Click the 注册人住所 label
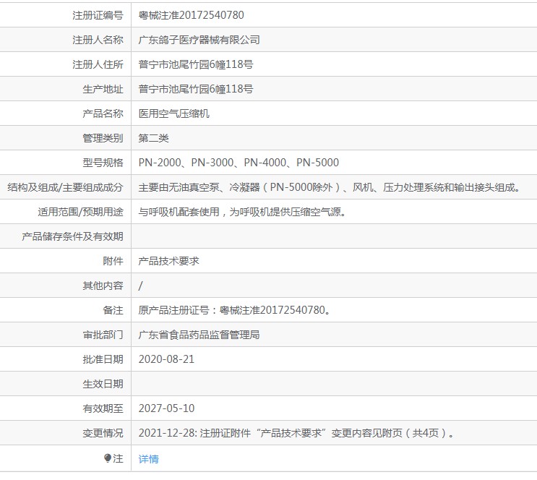Screen dimensions: 537x480 point(98,64)
